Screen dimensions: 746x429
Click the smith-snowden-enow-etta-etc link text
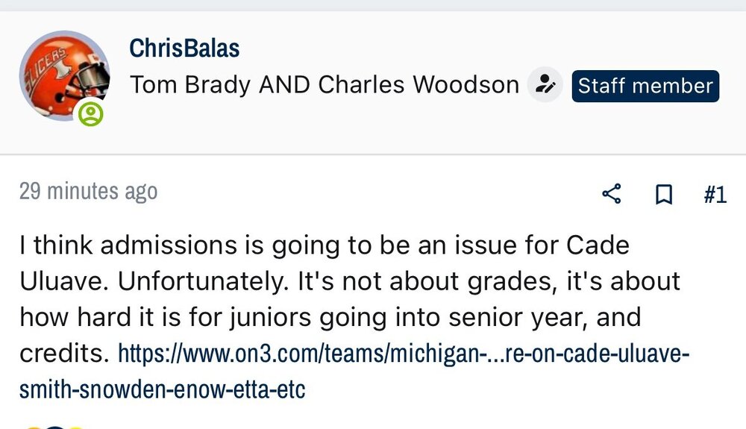coord(162,389)
